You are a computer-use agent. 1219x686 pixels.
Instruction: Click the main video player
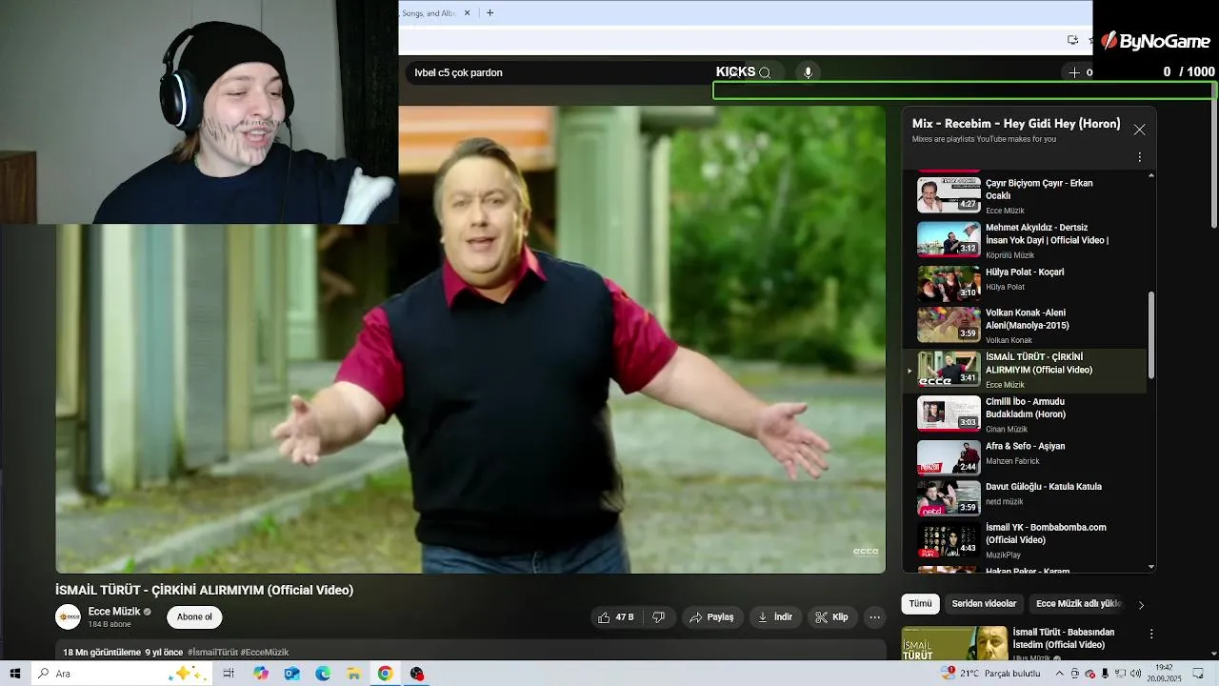pos(470,339)
